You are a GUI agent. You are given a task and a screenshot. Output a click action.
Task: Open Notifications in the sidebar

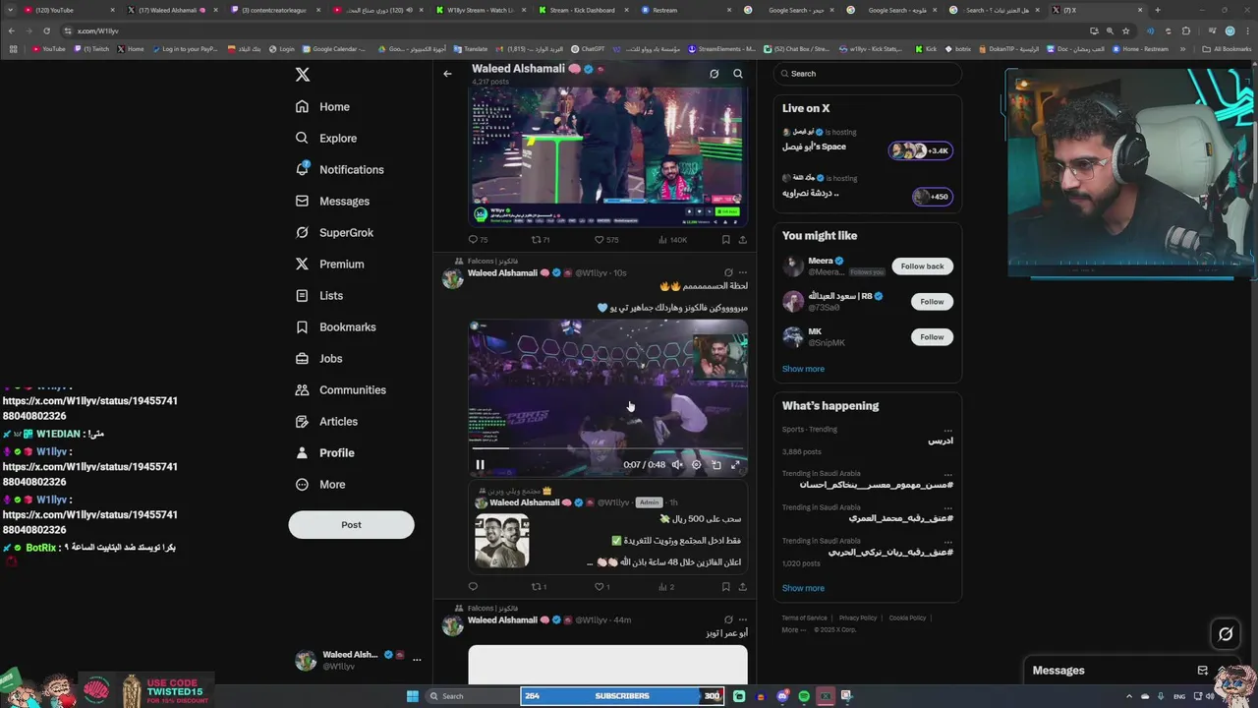click(339, 169)
